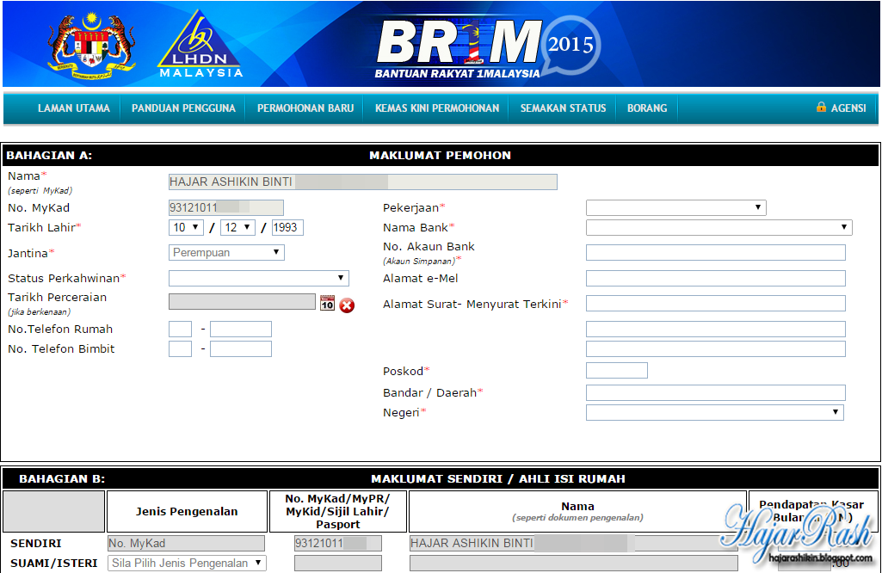Click the Malaysia coat of arms logo
The image size is (882, 573).
click(92, 46)
